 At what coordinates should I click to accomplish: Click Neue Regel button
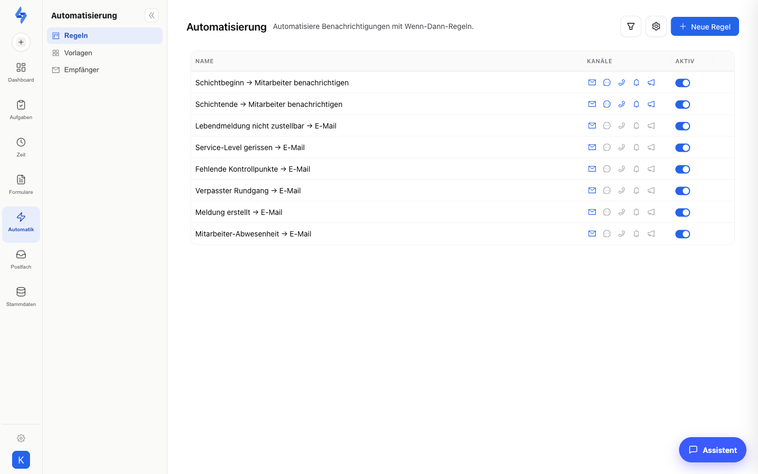(705, 26)
